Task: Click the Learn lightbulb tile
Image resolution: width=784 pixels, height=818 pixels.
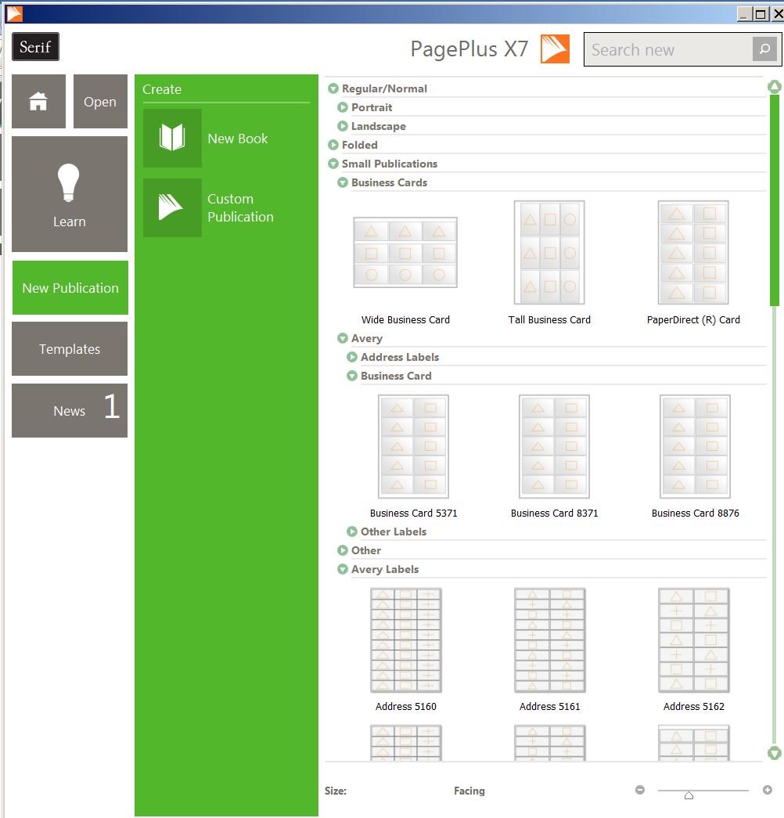Action: point(70,194)
